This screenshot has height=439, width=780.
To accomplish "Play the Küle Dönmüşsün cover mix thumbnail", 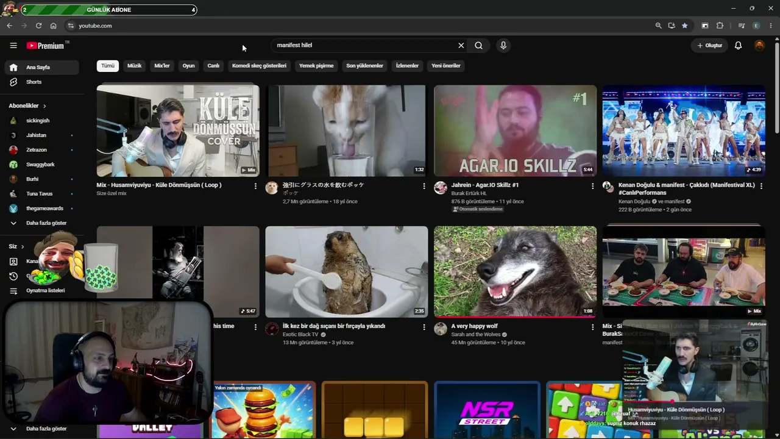I will coord(178,130).
